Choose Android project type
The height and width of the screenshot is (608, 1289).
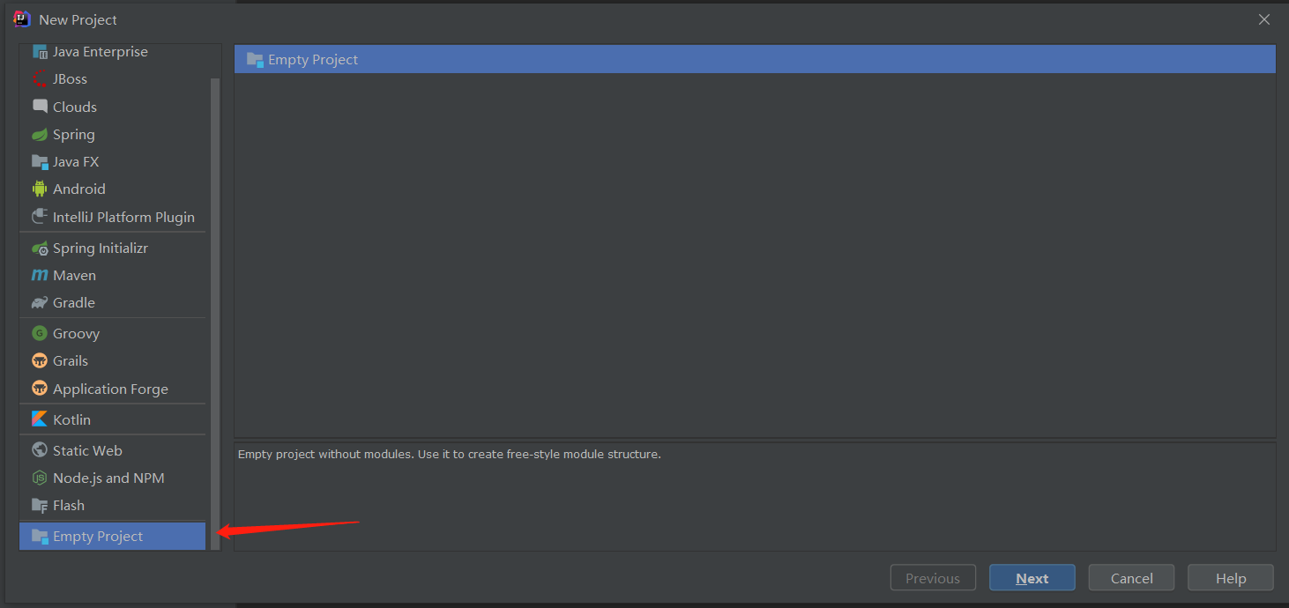coord(113,189)
